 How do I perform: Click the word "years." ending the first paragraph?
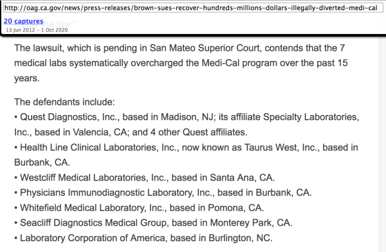(27, 78)
